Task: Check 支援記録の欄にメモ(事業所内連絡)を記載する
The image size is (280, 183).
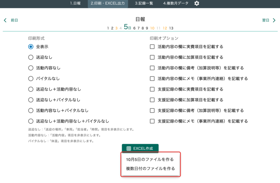Action: [x=152, y=121]
